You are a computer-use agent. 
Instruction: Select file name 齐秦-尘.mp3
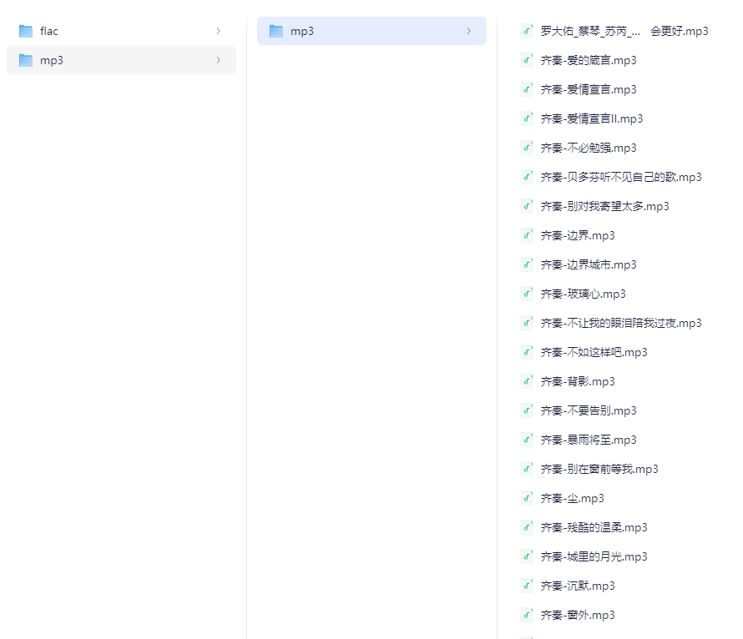(572, 498)
